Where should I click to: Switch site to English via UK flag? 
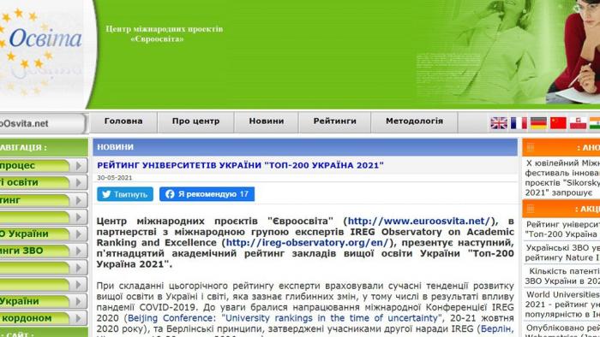coord(499,123)
